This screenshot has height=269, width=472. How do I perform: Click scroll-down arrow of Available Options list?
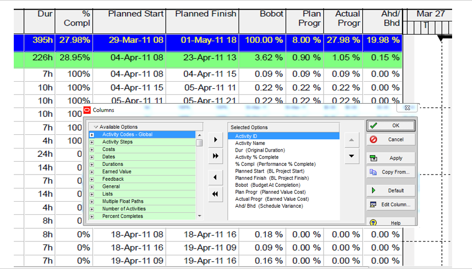pyautogui.click(x=200, y=216)
